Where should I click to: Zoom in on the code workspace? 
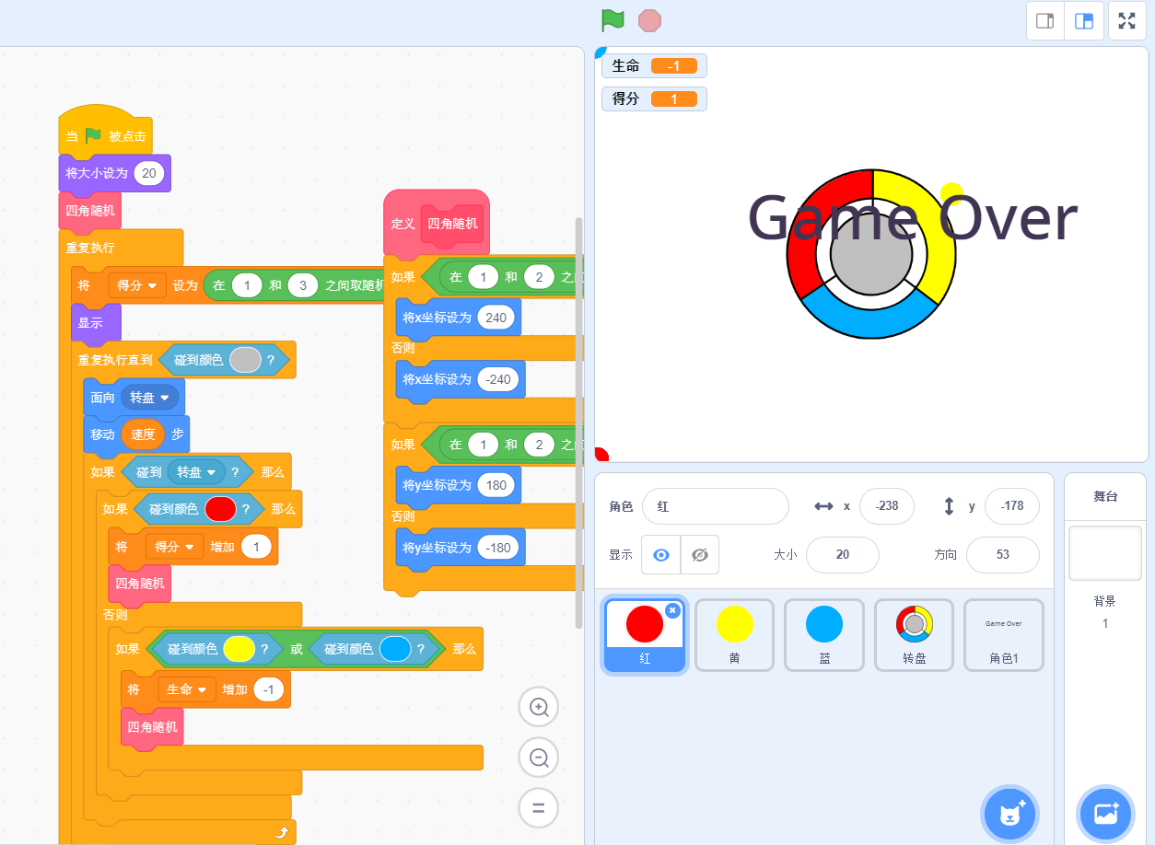point(539,707)
